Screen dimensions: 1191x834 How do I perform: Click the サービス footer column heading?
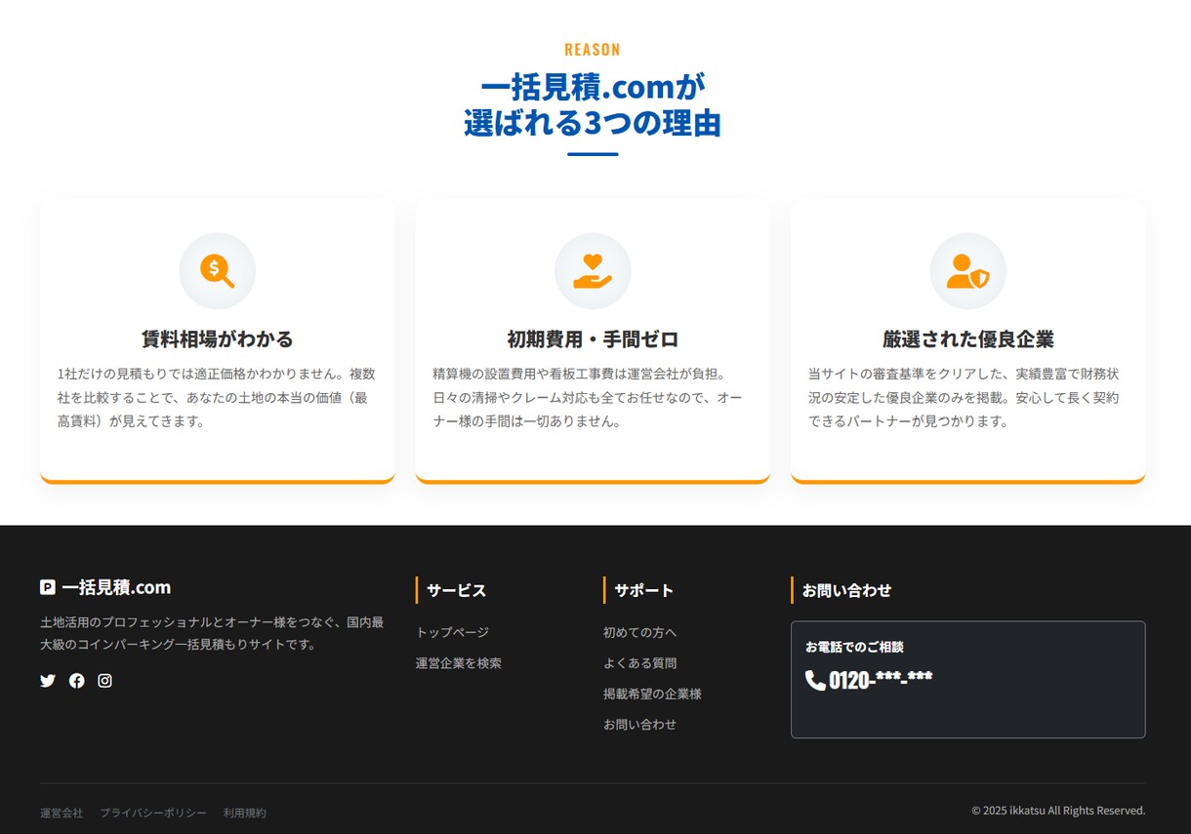tap(456, 590)
